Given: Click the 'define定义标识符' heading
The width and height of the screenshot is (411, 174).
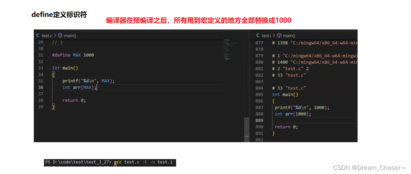Looking at the screenshot, I should (x=59, y=15).
